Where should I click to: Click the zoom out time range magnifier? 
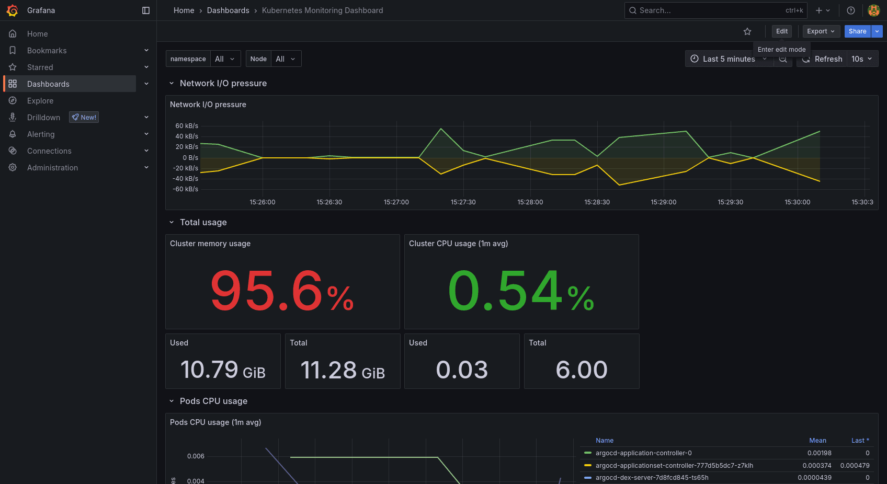(783, 59)
